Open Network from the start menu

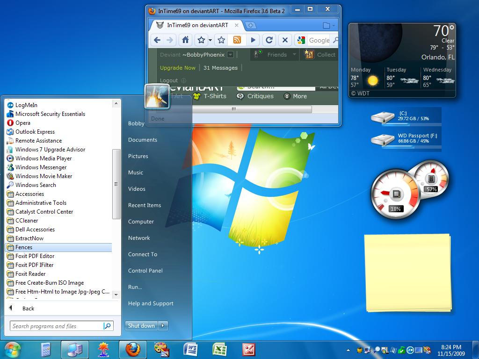click(139, 238)
